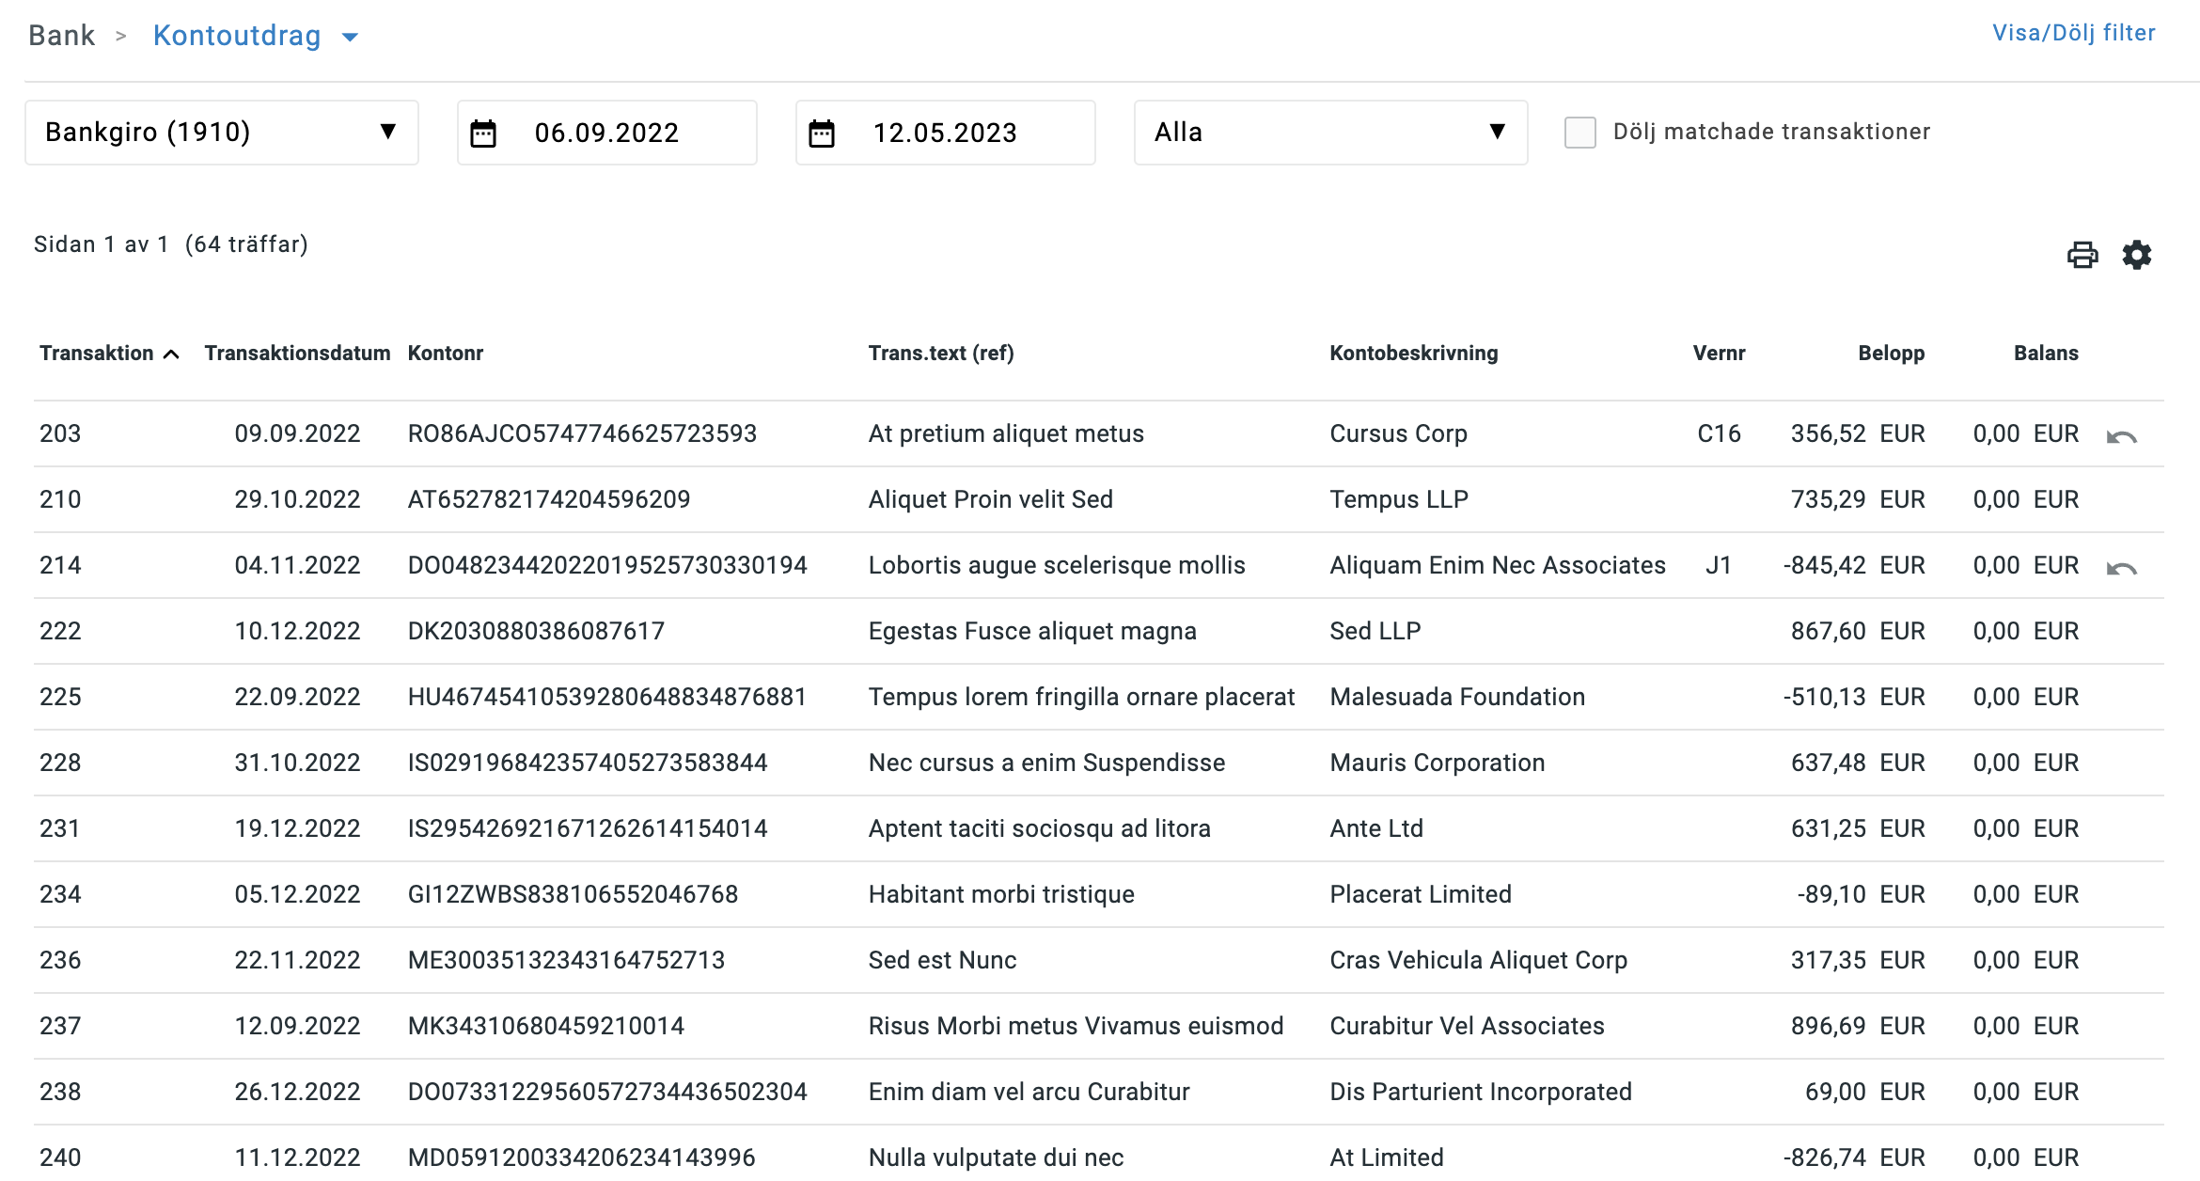Click Visa/Dölj filter link

[x=2074, y=33]
